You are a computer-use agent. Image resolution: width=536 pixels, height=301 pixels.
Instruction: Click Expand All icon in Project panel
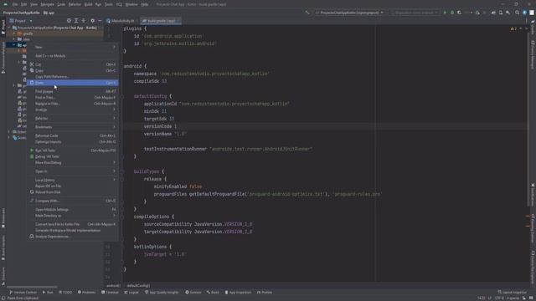click(76, 21)
